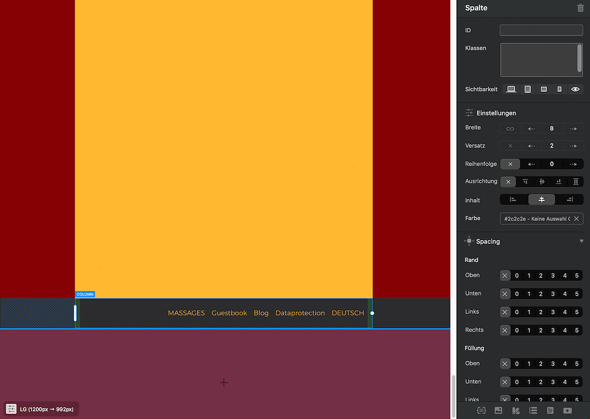This screenshot has height=419, width=590.
Task: Open the LG breakpoint selector at bottom left
Action: 40,409
